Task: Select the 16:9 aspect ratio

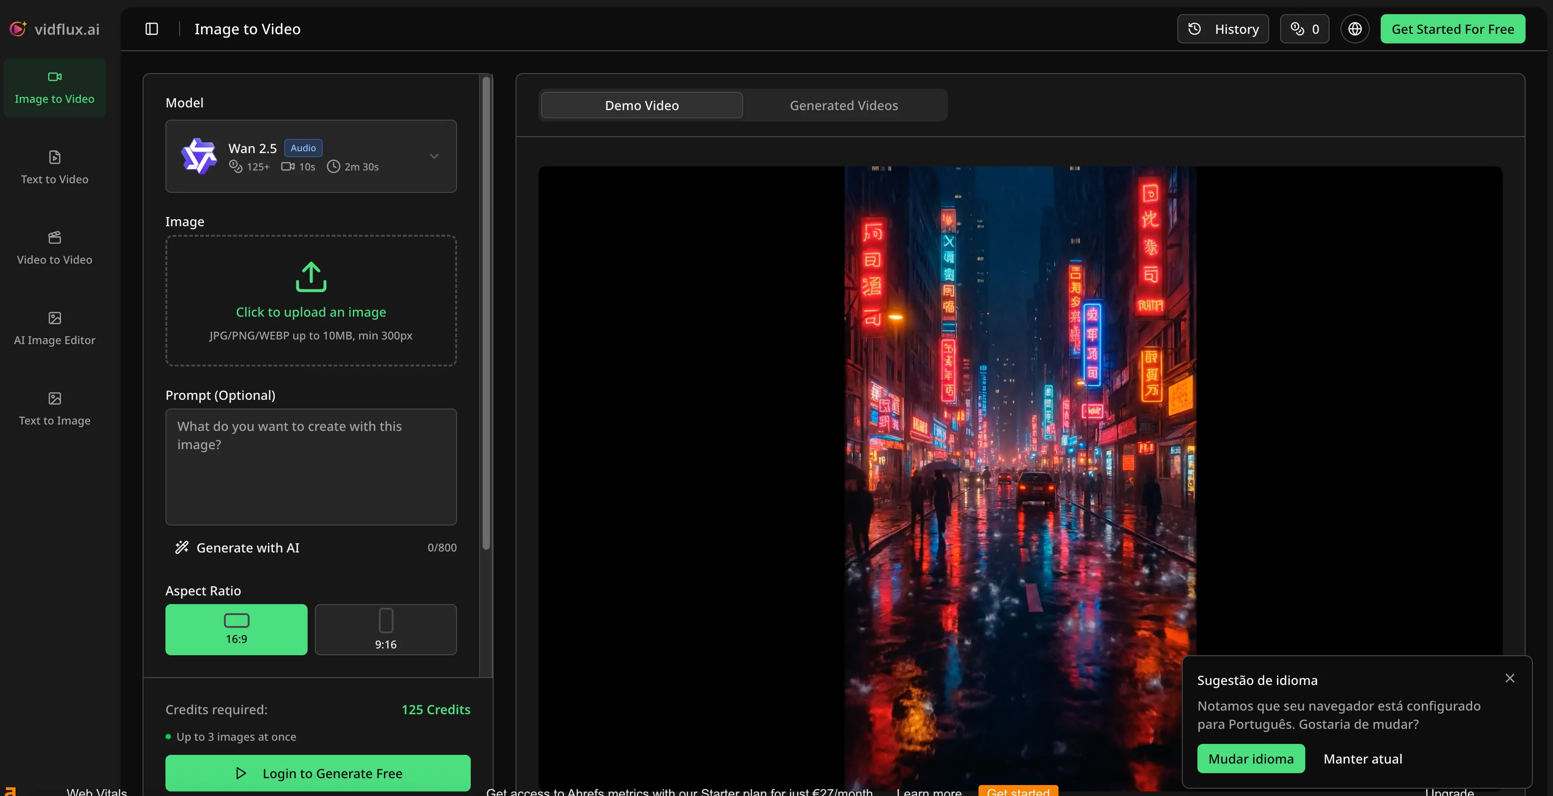Action: pos(236,629)
